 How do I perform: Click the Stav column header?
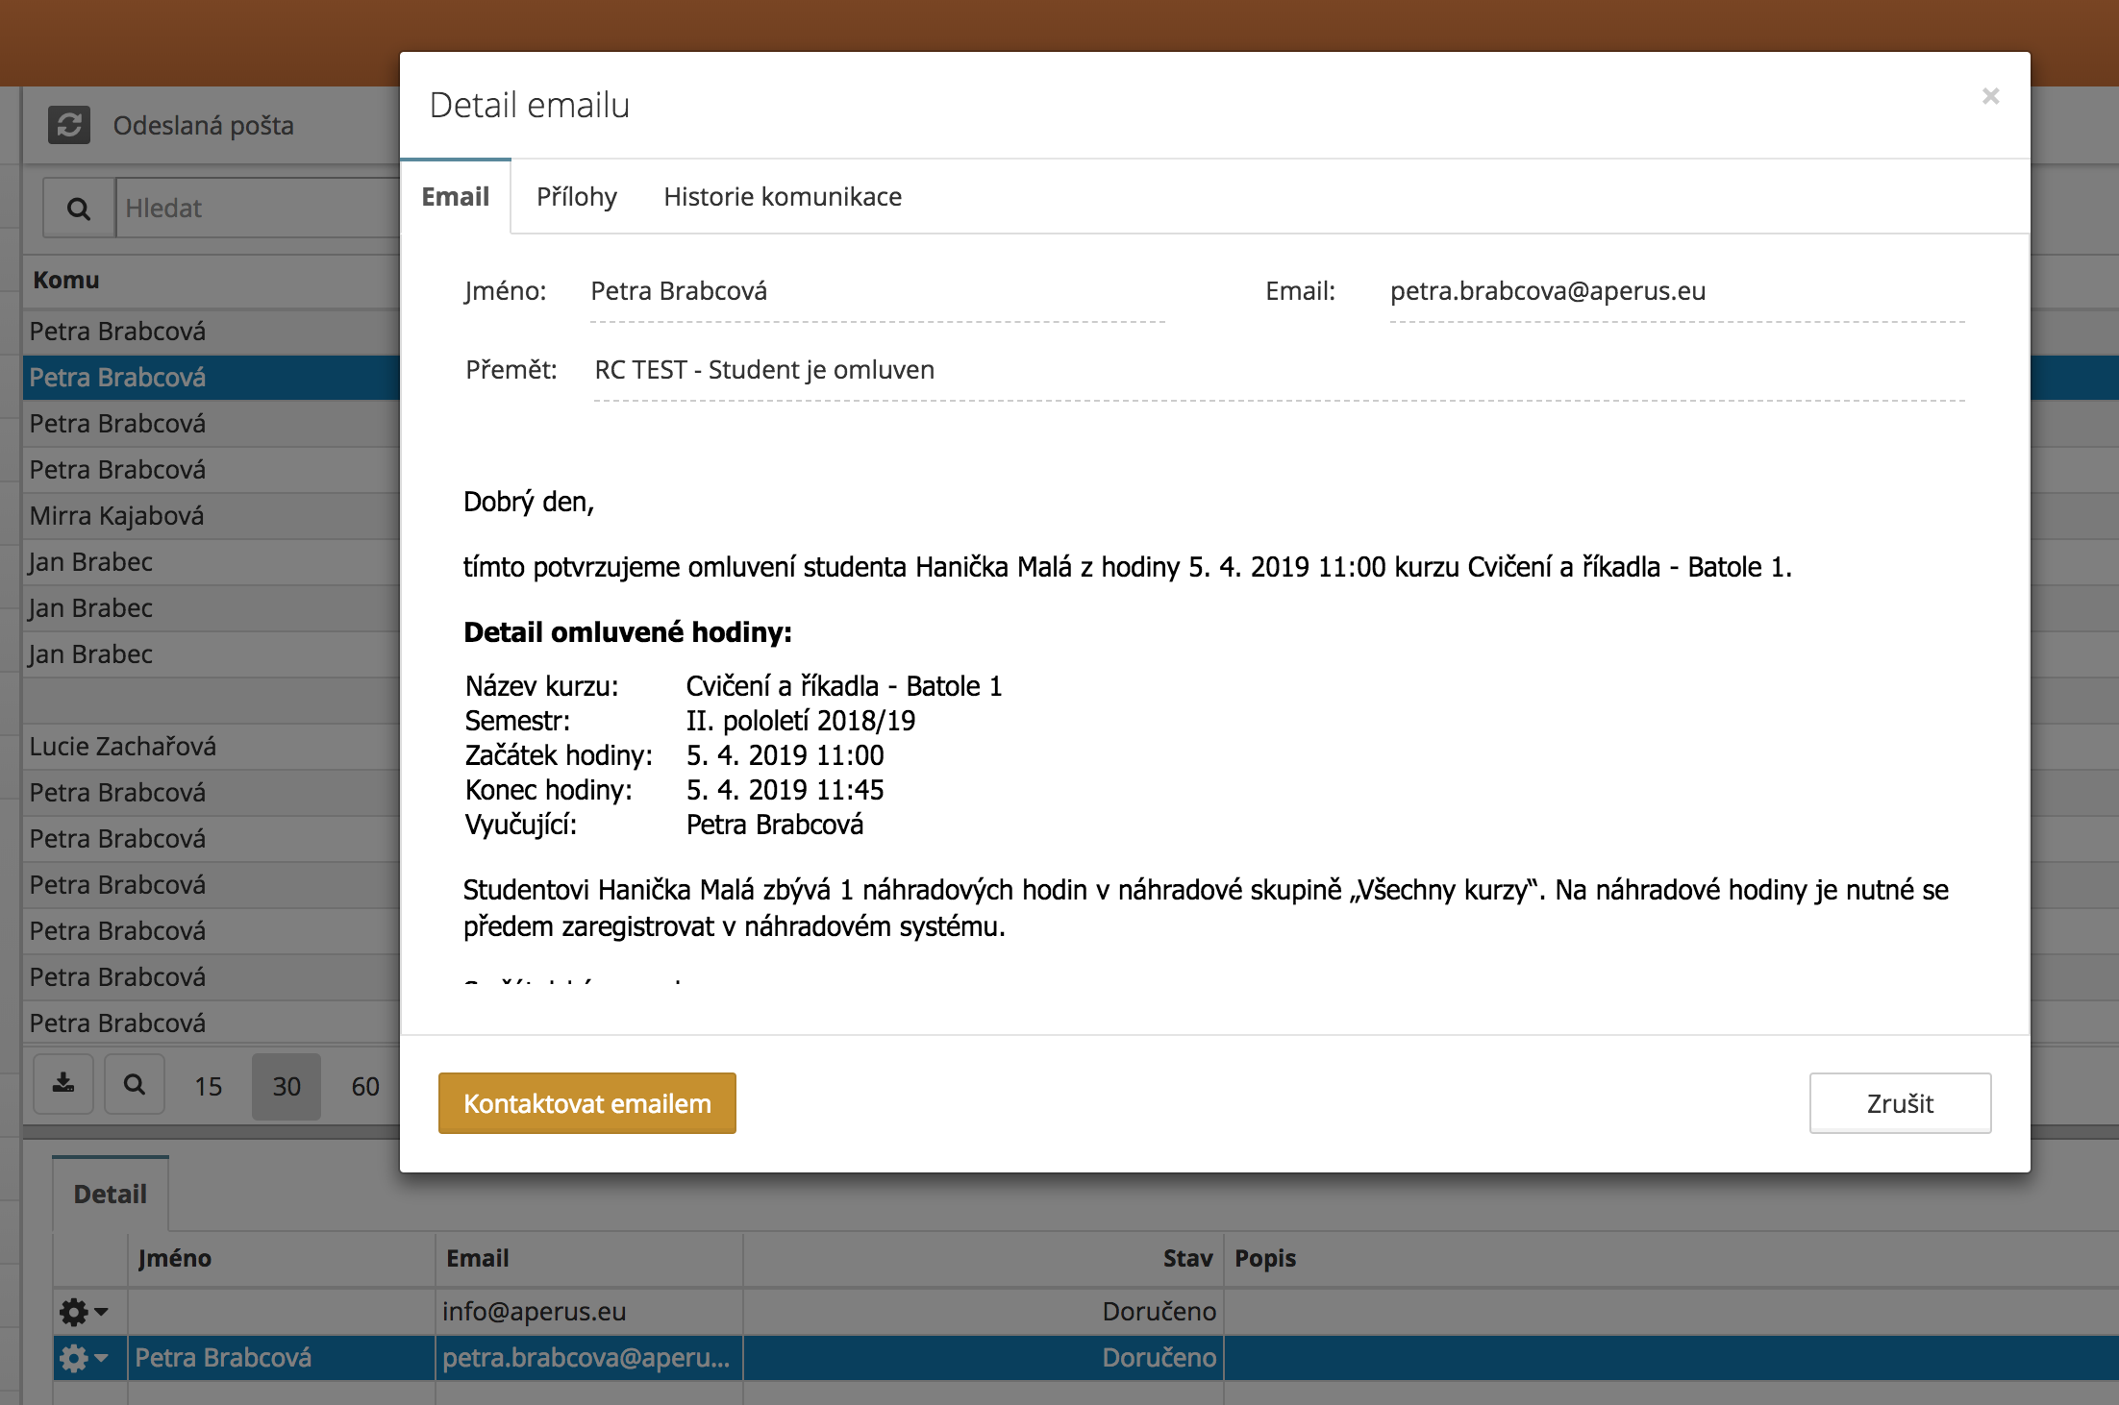(x=1187, y=1259)
